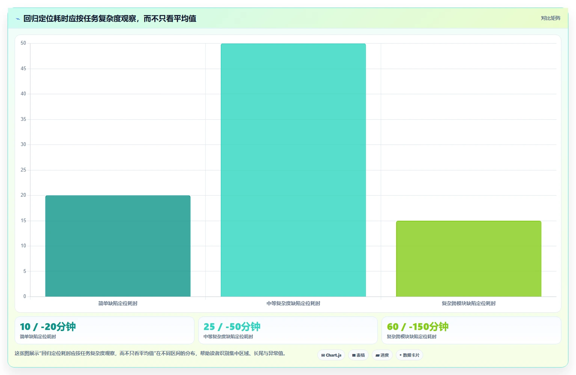Screen dimensions: 576x375
Task: Click the lightning icon beside the title
Action: point(18,19)
